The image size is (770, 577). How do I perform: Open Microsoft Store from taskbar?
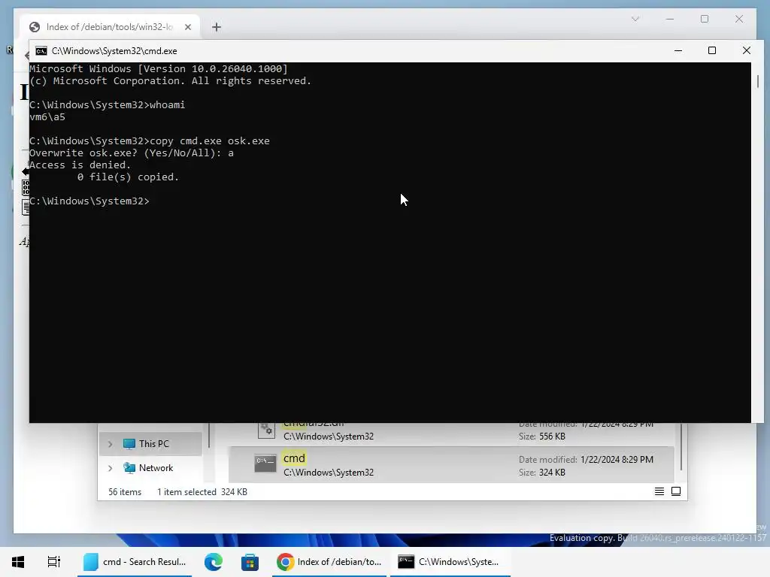pos(250,562)
